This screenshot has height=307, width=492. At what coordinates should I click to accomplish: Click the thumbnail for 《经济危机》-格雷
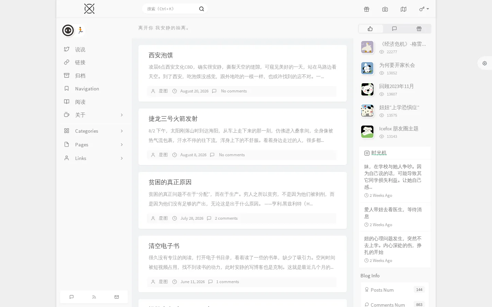coord(367,47)
